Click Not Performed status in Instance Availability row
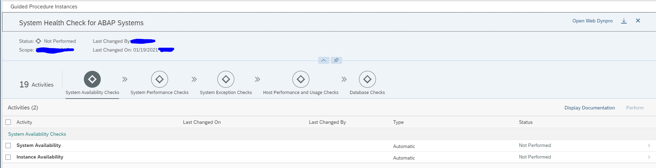This screenshot has height=168, width=656. point(535,157)
